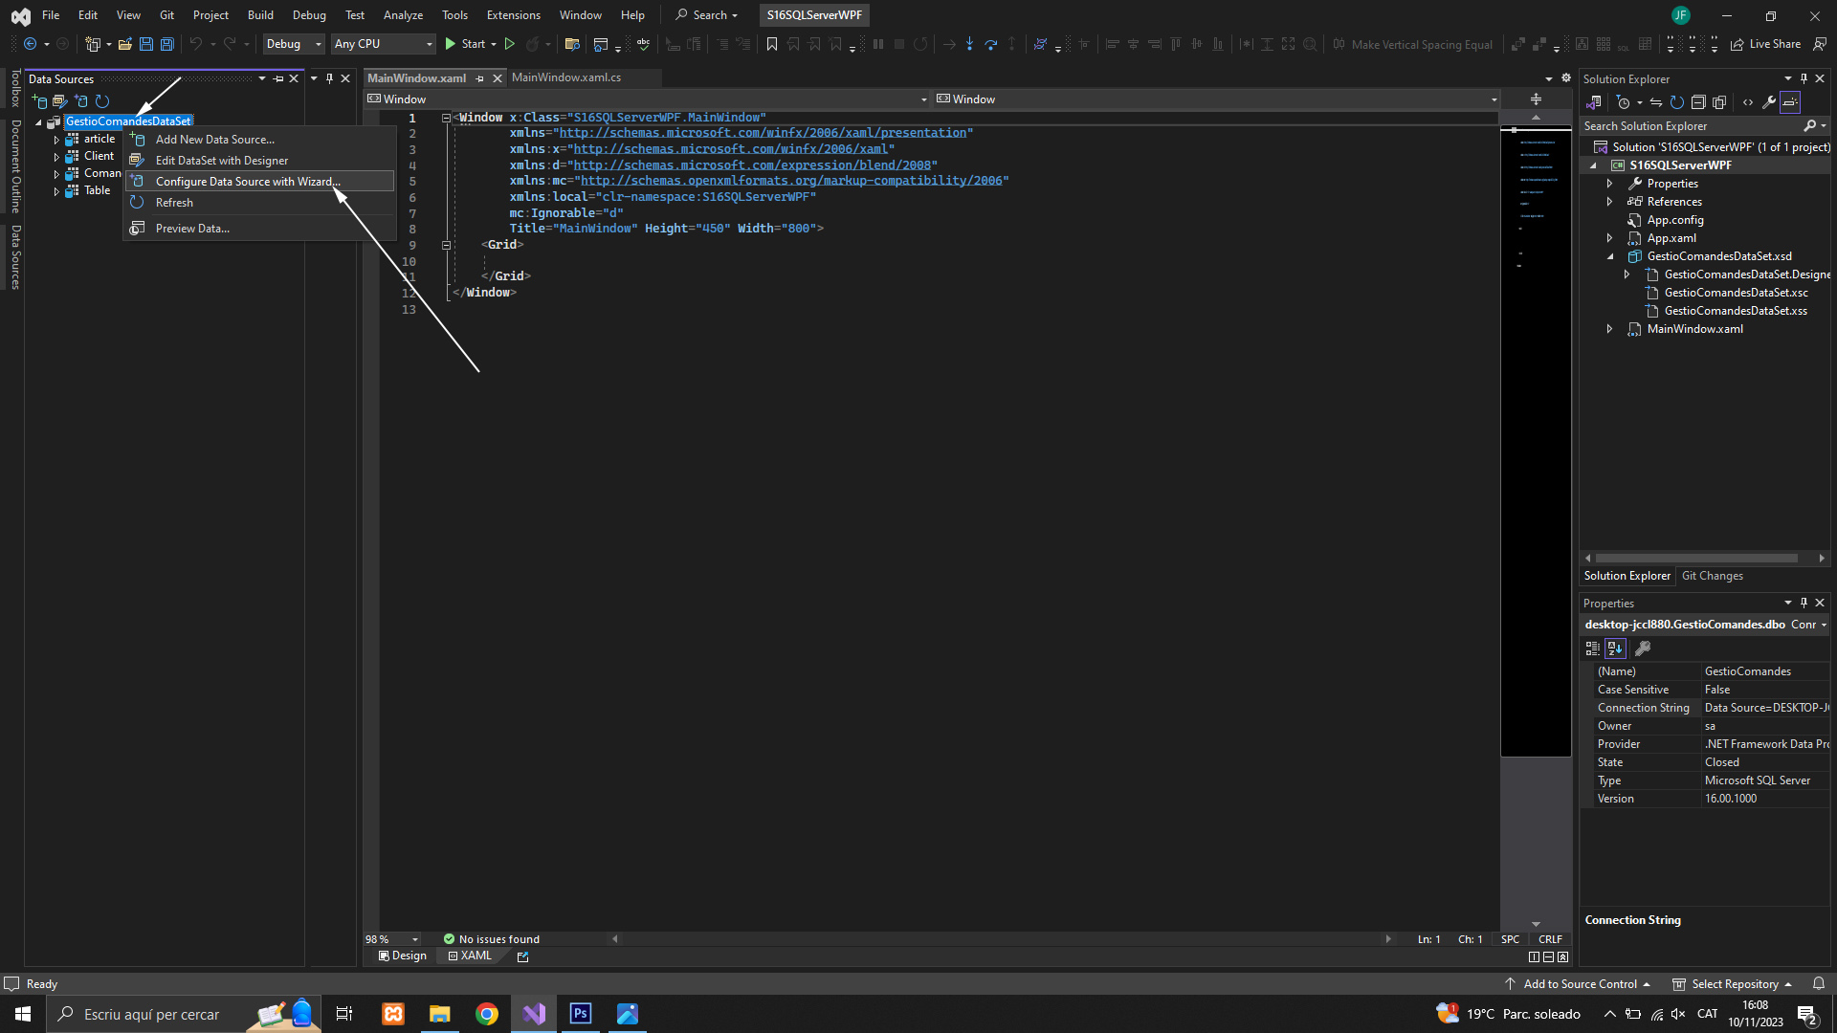The height and width of the screenshot is (1033, 1837).
Task: Click Edit DataSet with Designer toolbar icon
Action: click(60, 100)
